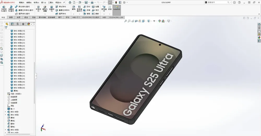261x136 pixels.
Task: Select the 旋轉除料 revolved cut tool
Action: tap(52, 9)
